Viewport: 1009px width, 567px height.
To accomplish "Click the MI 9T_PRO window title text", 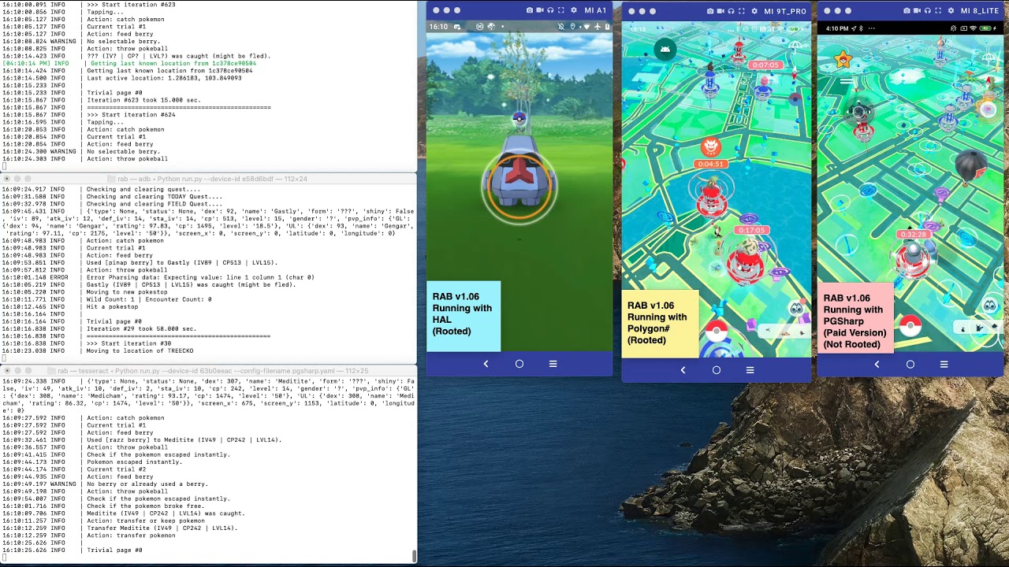I will pyautogui.click(x=785, y=11).
